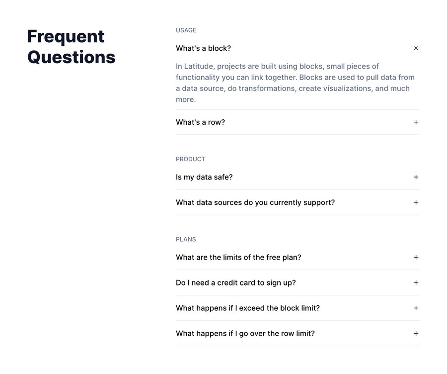Select the PLANS section heading
447x374 pixels.
pyautogui.click(x=186, y=239)
